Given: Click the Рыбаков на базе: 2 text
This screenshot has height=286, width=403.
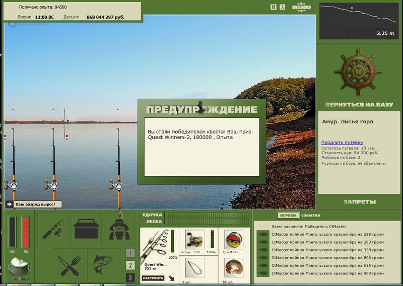Looking at the screenshot, I should [x=341, y=158].
